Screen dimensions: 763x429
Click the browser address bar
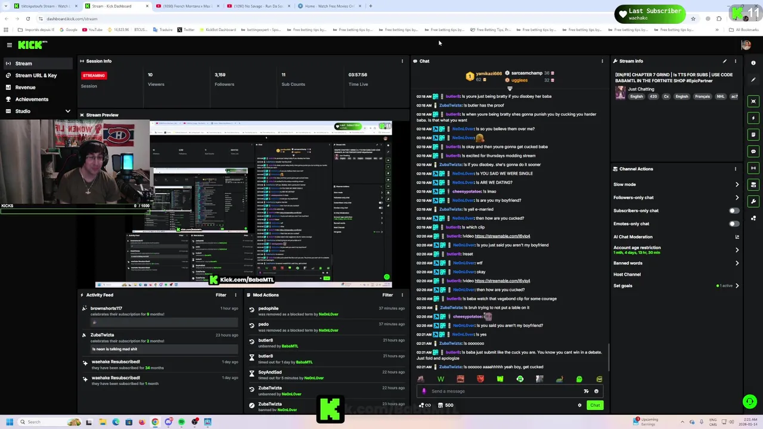pyautogui.click(x=358, y=18)
